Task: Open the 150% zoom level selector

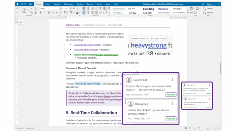Action: [208, 128]
